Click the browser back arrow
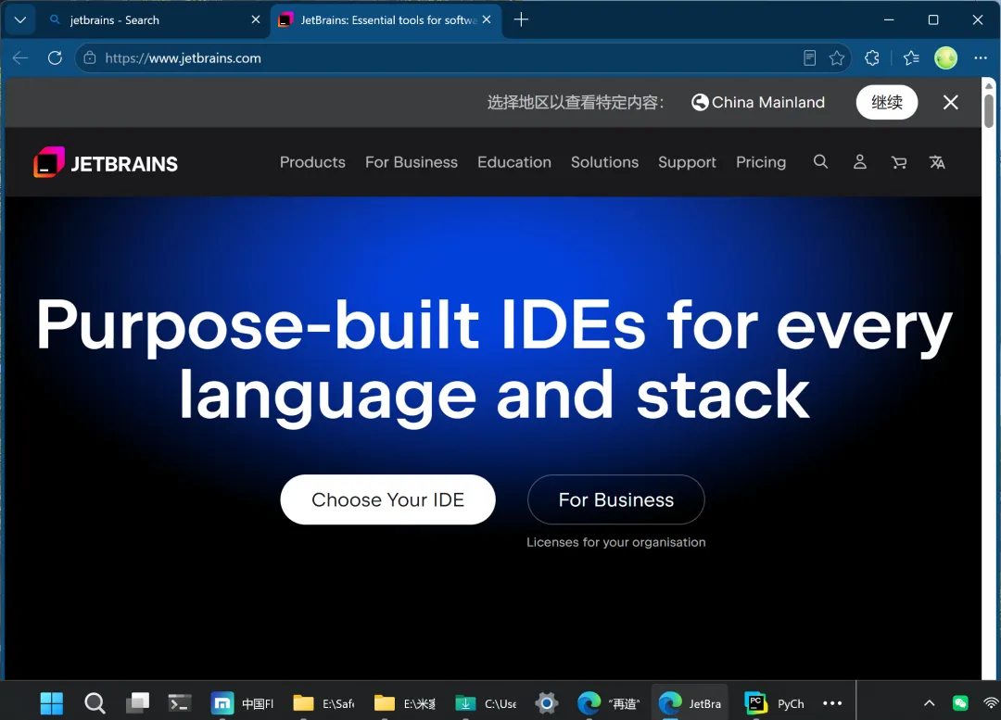The width and height of the screenshot is (1001, 720). [x=20, y=58]
